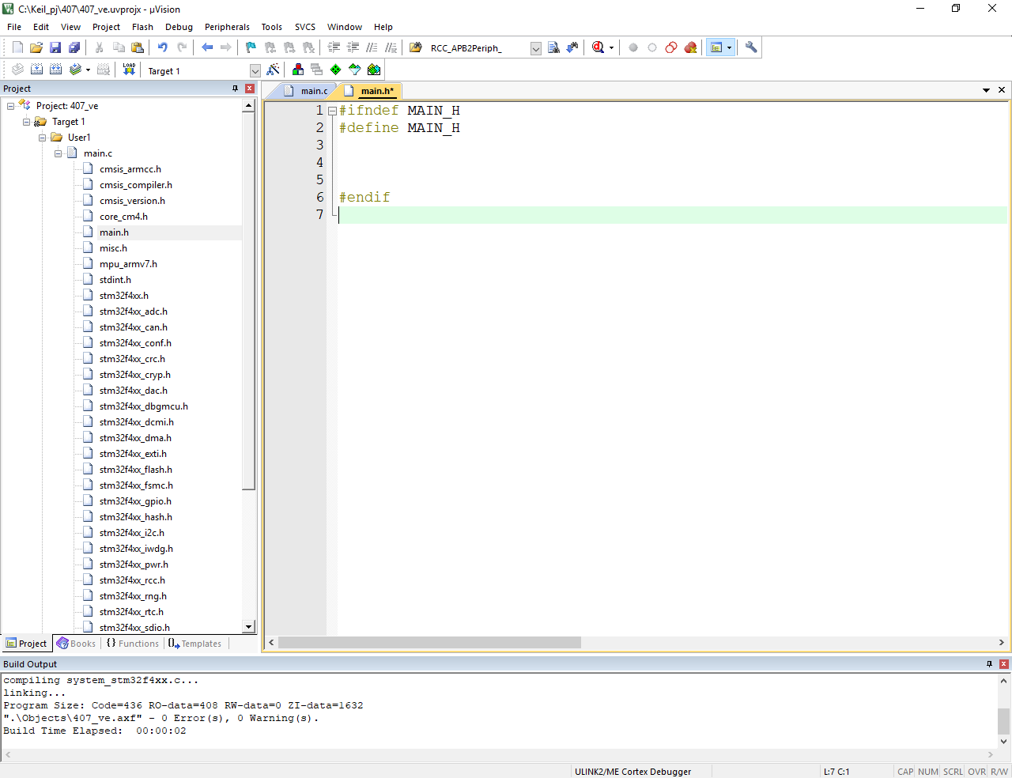
Task: Click the editor horizontal scrollbar thumb
Action: (x=429, y=643)
